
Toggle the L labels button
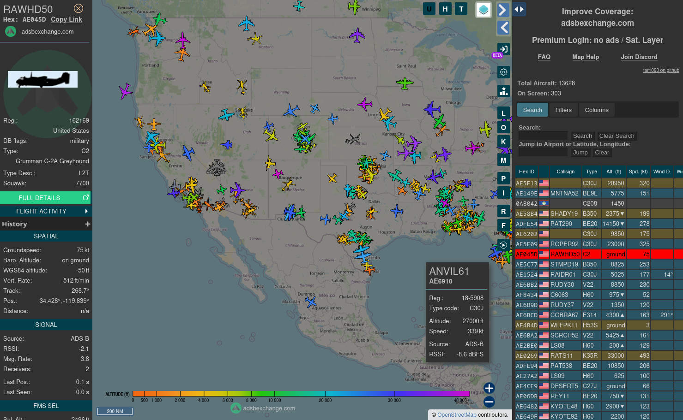coord(503,113)
